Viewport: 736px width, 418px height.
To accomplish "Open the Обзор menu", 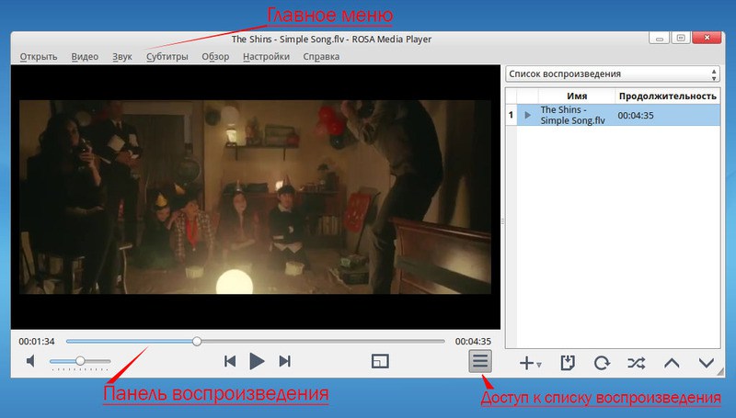I will coord(215,57).
